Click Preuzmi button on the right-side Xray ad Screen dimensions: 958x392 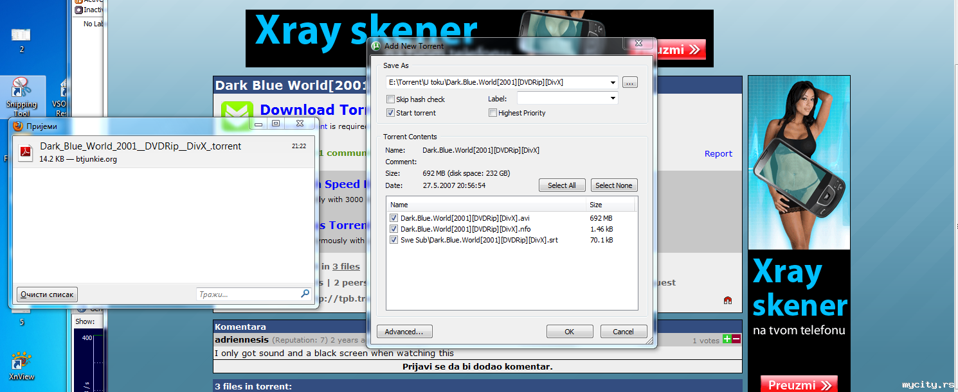tap(799, 385)
